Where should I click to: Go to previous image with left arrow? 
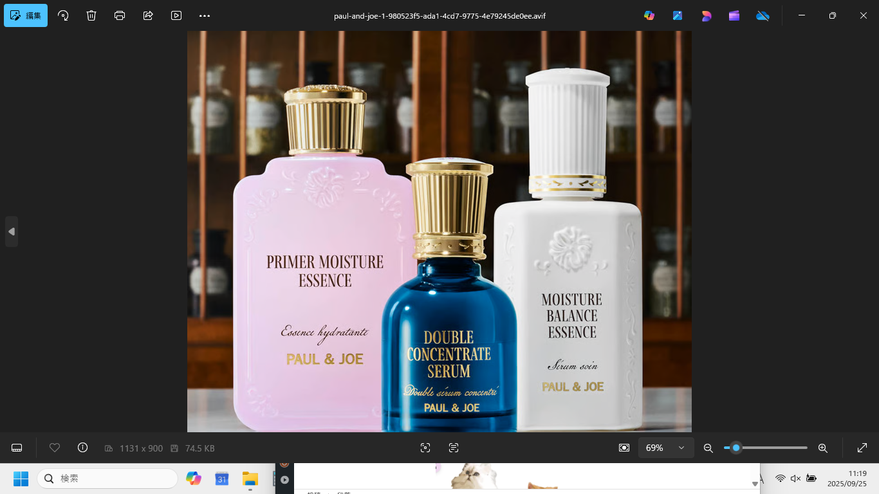coord(12,232)
